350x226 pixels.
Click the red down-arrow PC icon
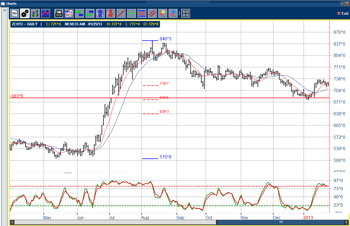(111, 13)
